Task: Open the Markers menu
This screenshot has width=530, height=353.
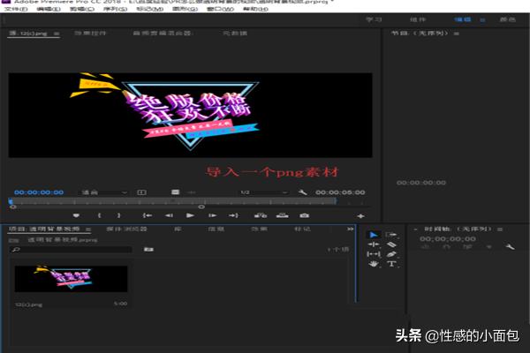Action: 150,9
